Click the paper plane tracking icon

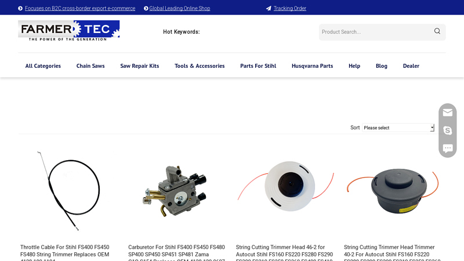269,8
